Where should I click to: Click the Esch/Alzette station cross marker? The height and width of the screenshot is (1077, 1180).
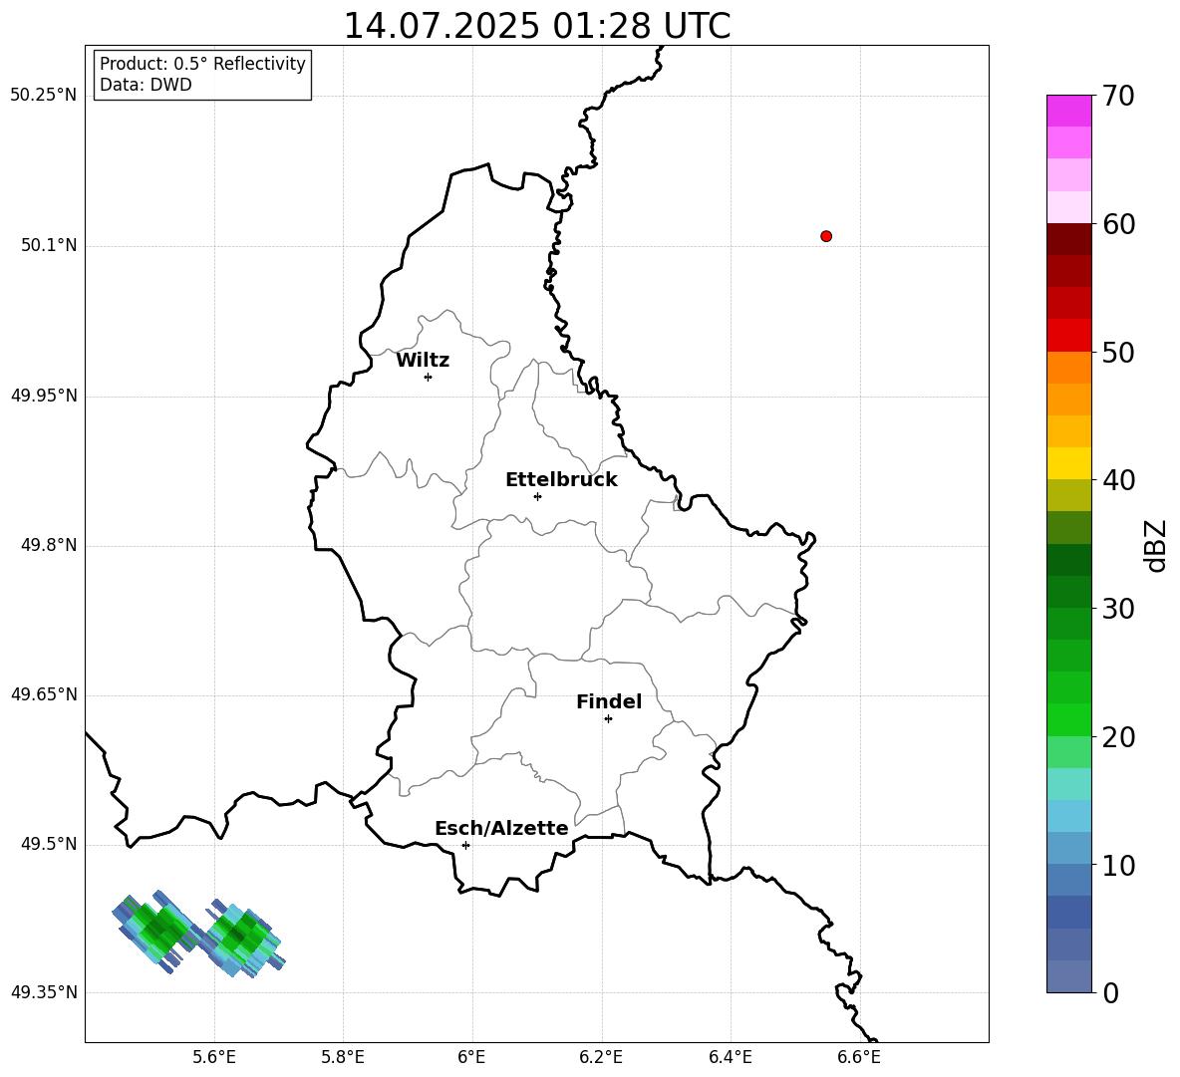tap(465, 845)
